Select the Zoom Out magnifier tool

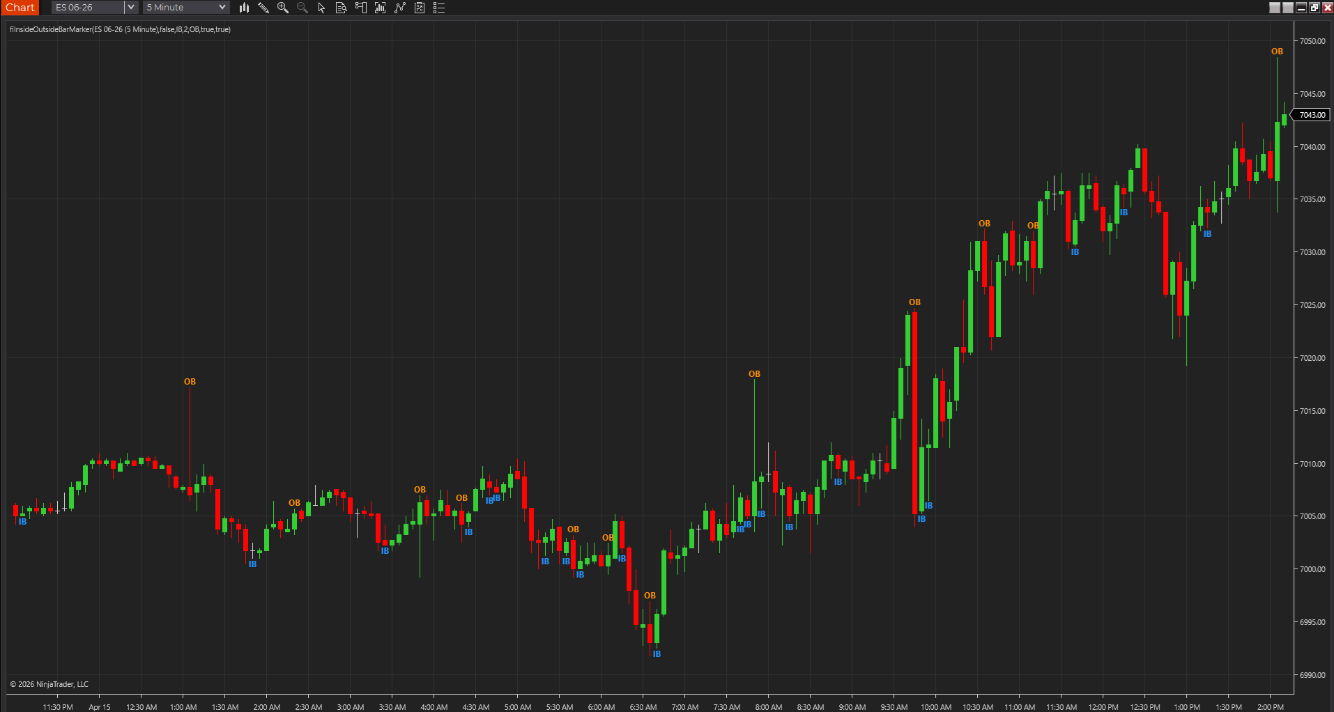click(302, 8)
